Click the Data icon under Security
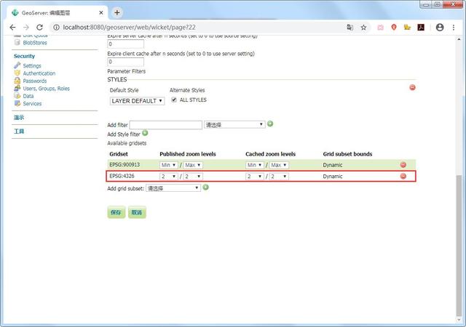This screenshot has width=466, height=327. [17, 95]
